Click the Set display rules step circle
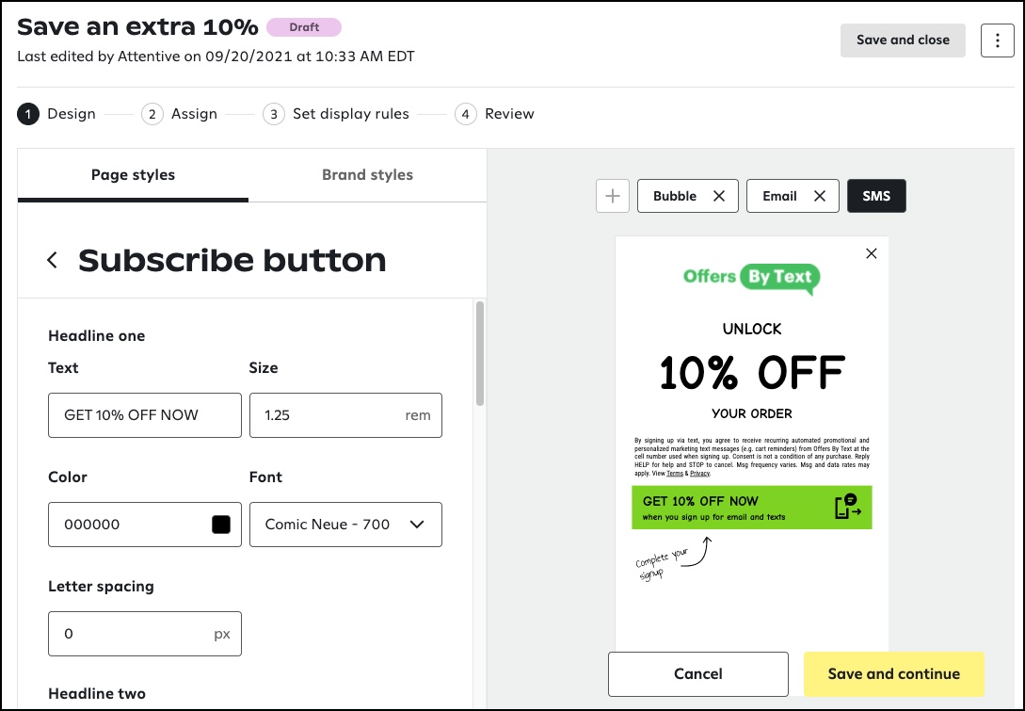Viewport: 1025px width, 711px height. click(272, 113)
